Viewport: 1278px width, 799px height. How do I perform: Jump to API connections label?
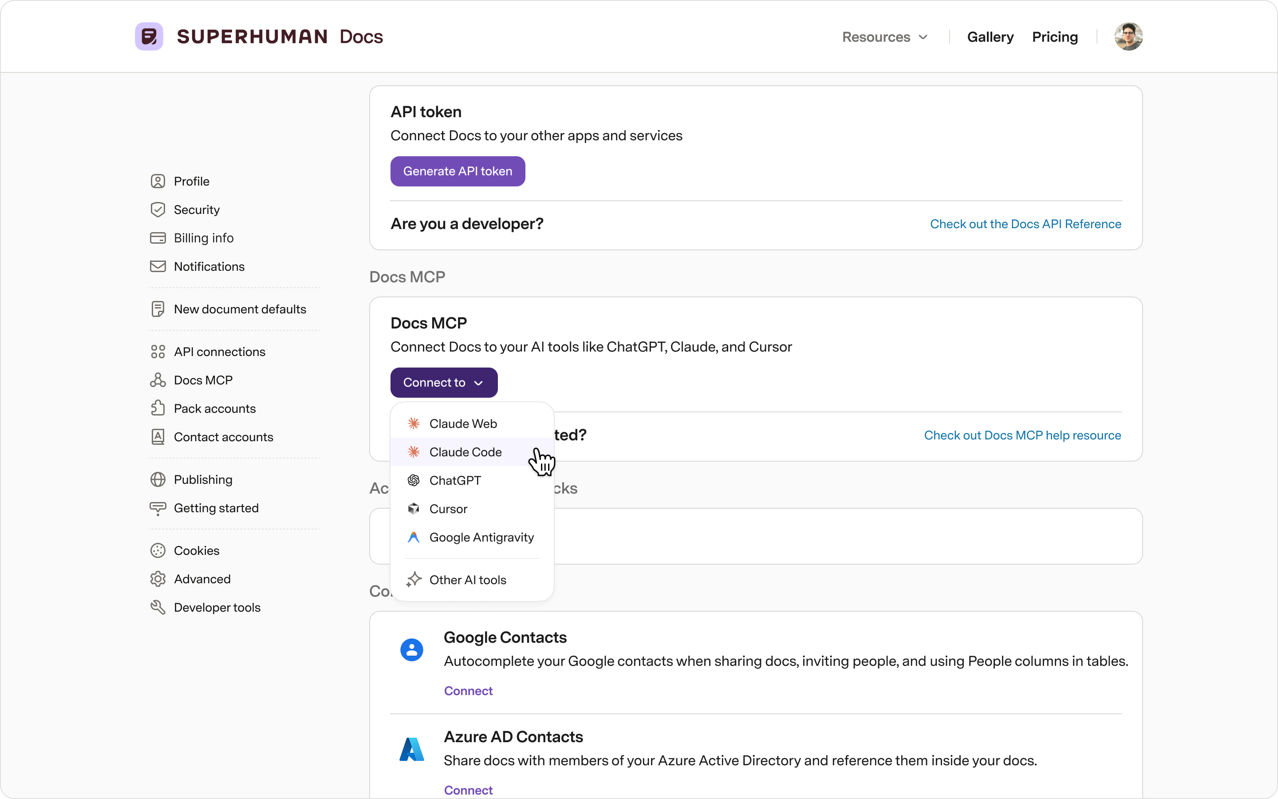(x=220, y=352)
